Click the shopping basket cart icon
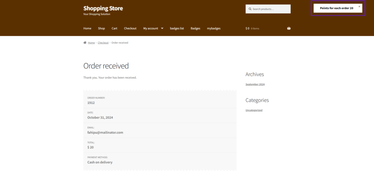The height and width of the screenshot is (178, 374). pos(289,28)
